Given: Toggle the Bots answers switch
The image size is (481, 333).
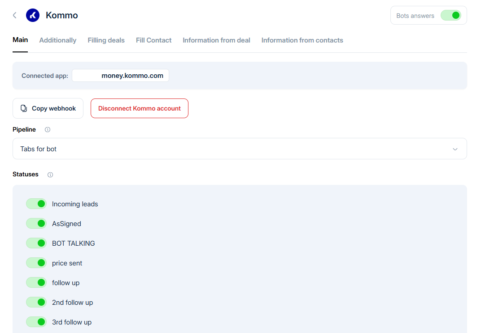Looking at the screenshot, I should point(450,16).
